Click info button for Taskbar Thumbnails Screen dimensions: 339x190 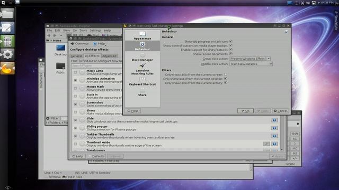tap(274, 136)
